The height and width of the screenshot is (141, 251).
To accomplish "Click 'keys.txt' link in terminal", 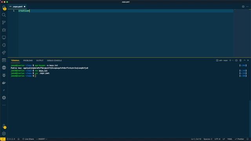I will [x=43, y=70].
